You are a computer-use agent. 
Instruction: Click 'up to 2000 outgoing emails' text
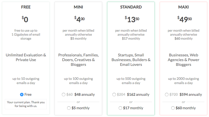point(183,81)
